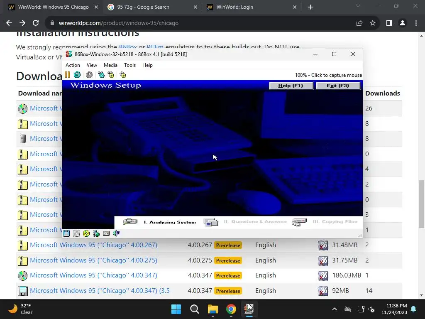Click the empty second floppy status icon
The image size is (425, 319).
[x=76, y=233]
